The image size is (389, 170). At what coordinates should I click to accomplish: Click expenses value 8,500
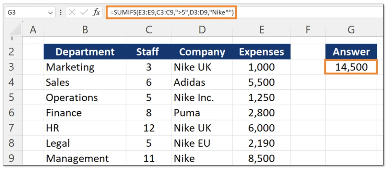click(262, 158)
